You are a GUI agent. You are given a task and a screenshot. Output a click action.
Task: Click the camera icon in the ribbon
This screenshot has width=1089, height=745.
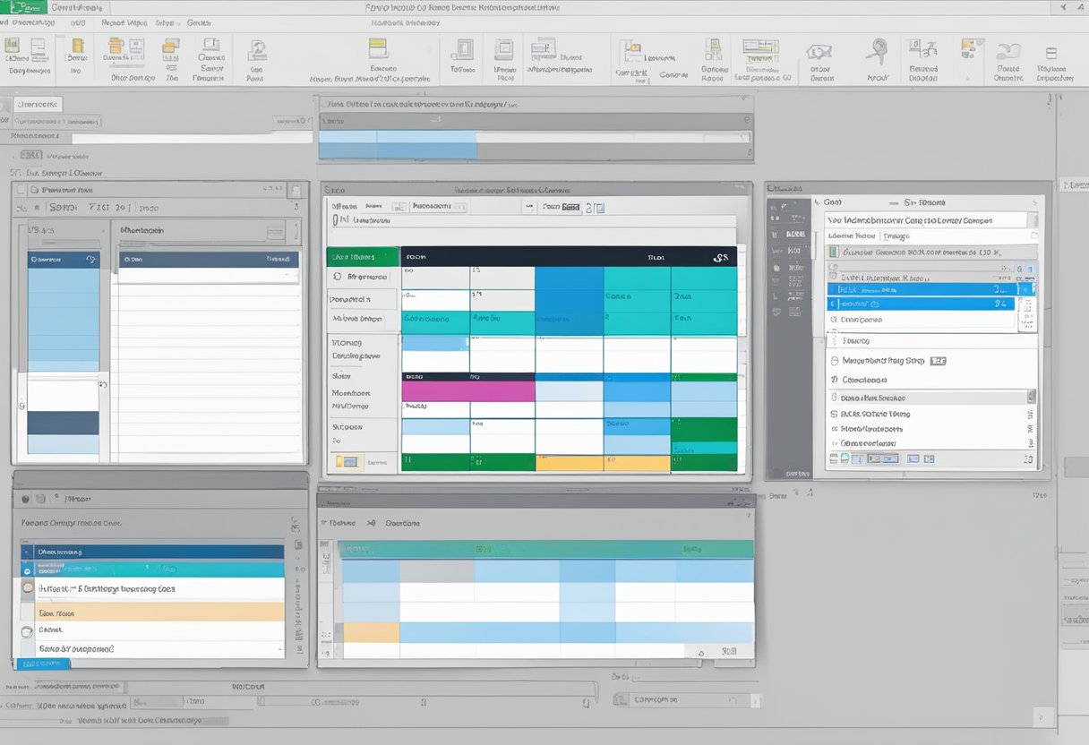click(819, 52)
